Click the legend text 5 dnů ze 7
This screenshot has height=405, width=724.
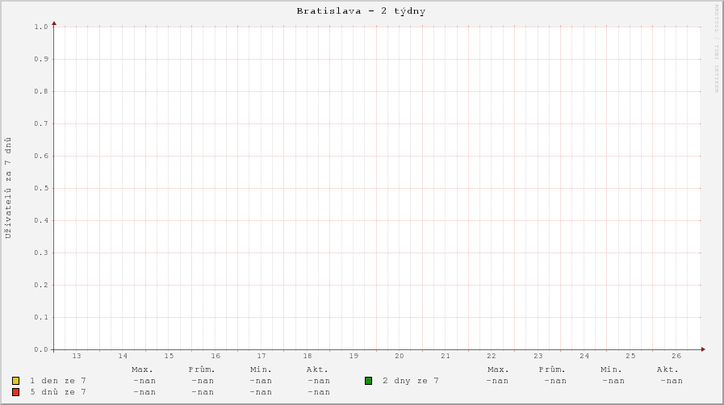(x=57, y=392)
